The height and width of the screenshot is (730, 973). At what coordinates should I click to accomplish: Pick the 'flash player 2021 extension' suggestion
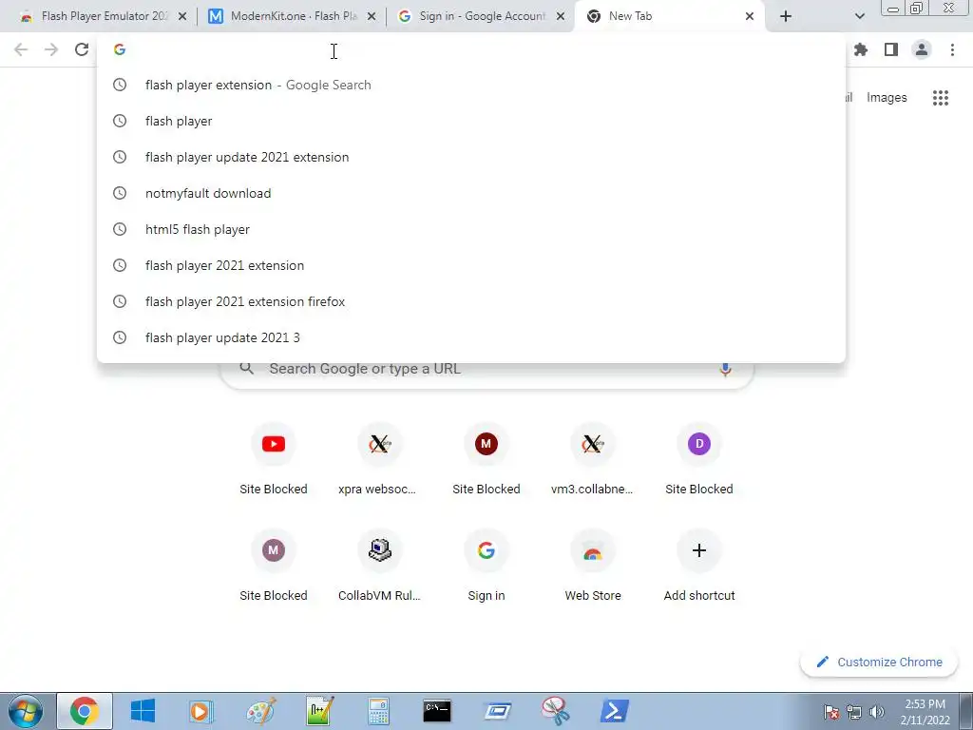[471, 265]
